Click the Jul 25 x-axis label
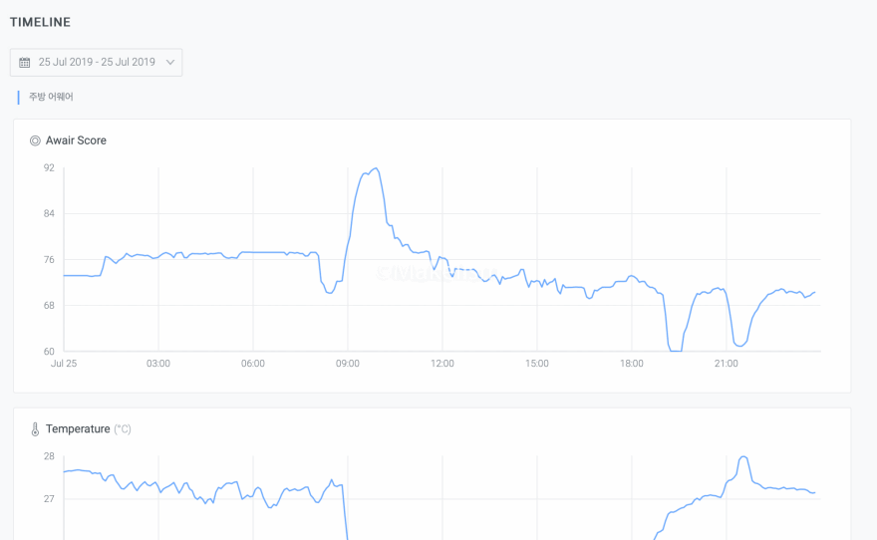Image resolution: width=877 pixels, height=540 pixels. [x=64, y=364]
